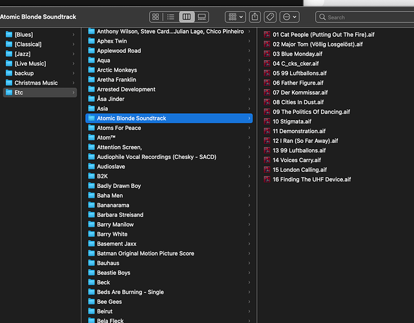414x323 pixels.
Task: Click the Bananarama folder icon
Action: point(91,205)
